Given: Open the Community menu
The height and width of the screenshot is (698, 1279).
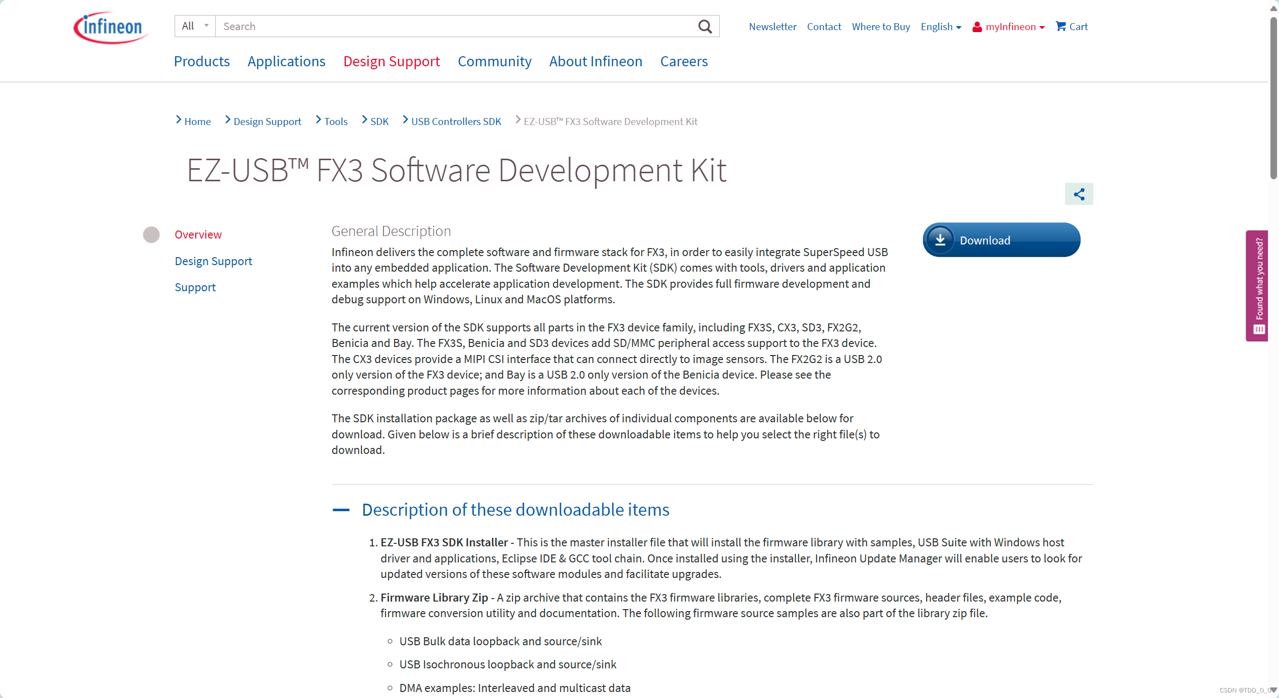Looking at the screenshot, I should tap(494, 61).
